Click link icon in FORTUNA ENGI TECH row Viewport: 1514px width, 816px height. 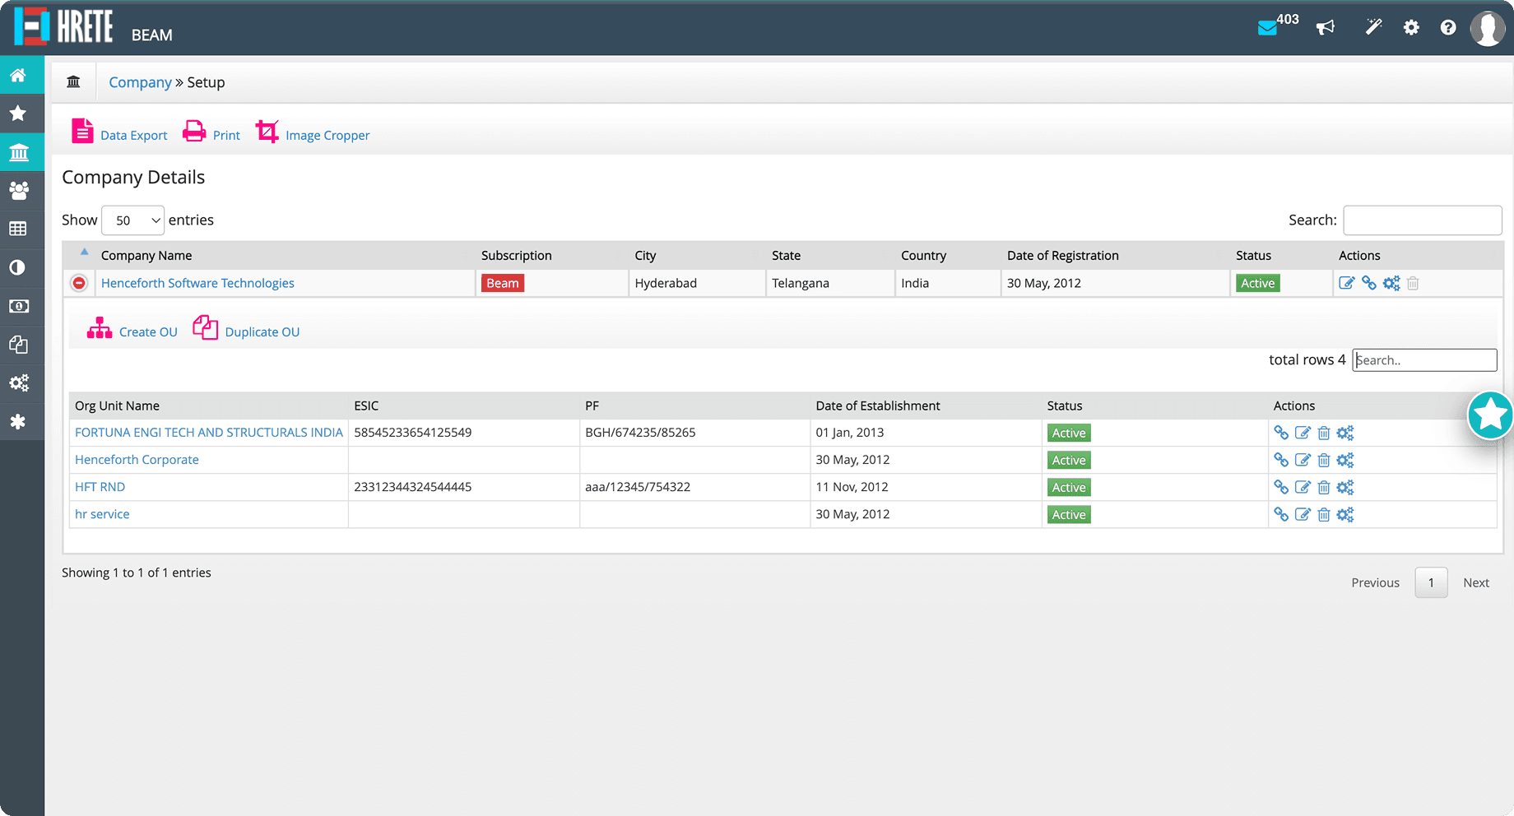1281,433
